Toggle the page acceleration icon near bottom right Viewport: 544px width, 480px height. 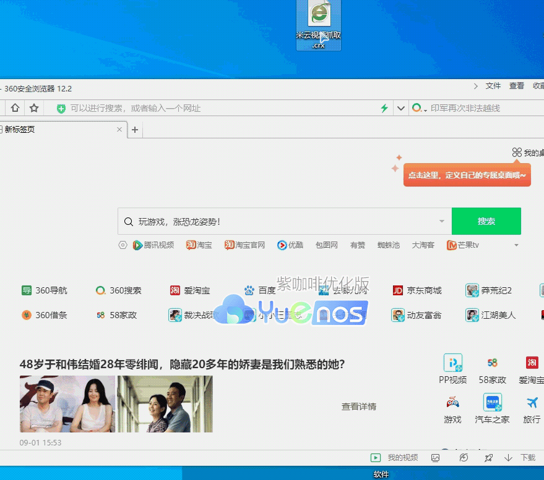[x=464, y=458]
